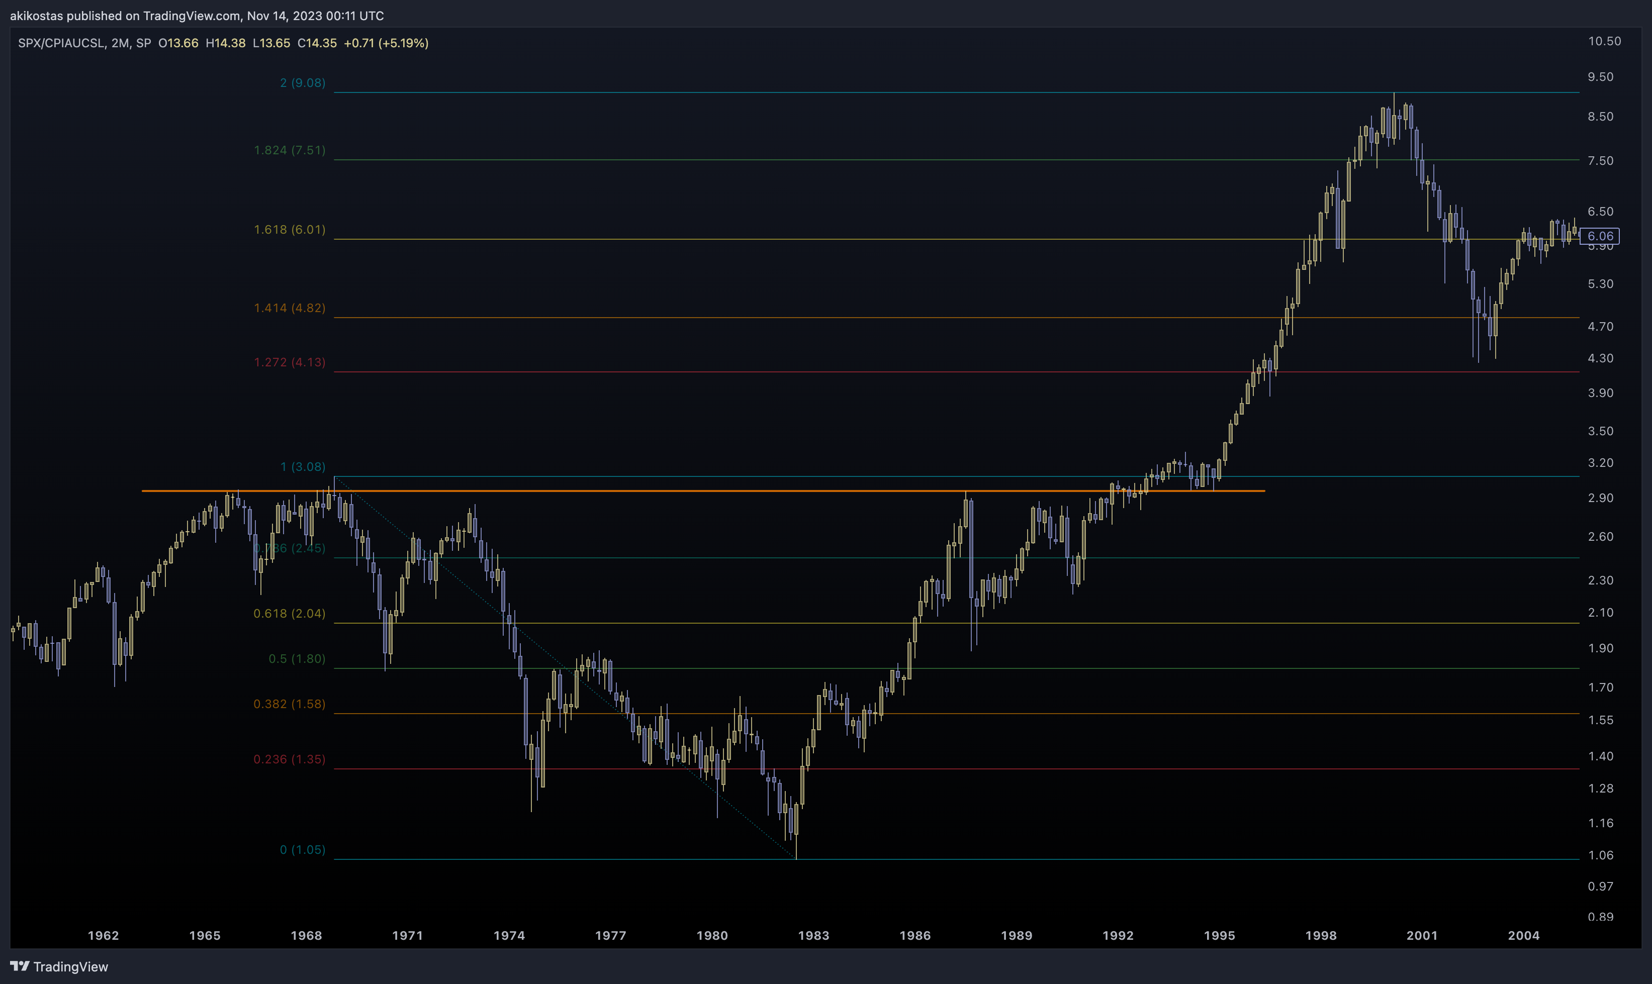Viewport: 1652px width, 984px height.
Task: Click the 2004 time axis label
Action: coord(1524,936)
